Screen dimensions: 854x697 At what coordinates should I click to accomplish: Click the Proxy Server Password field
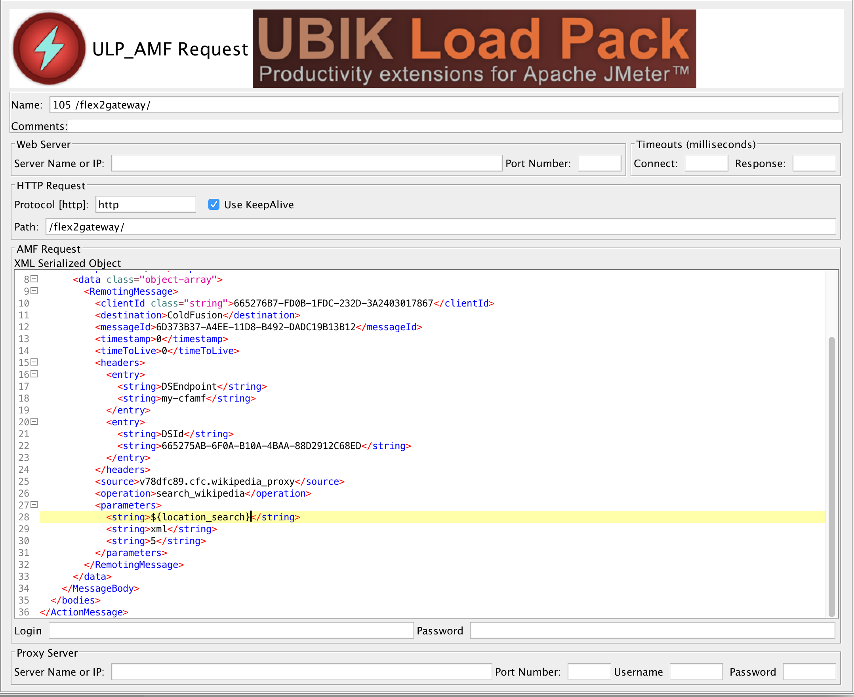(x=809, y=672)
